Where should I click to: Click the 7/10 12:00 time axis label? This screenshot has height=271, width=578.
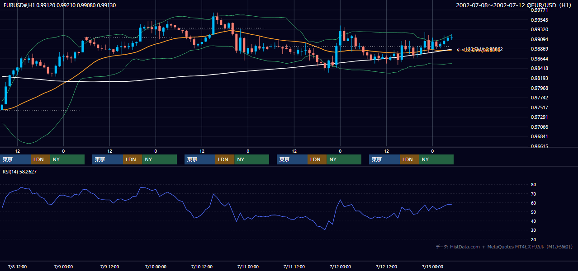click(x=202, y=266)
